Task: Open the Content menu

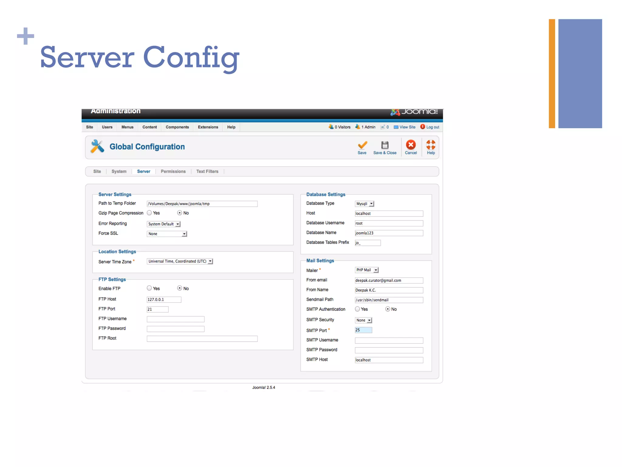Action: pyautogui.click(x=149, y=127)
